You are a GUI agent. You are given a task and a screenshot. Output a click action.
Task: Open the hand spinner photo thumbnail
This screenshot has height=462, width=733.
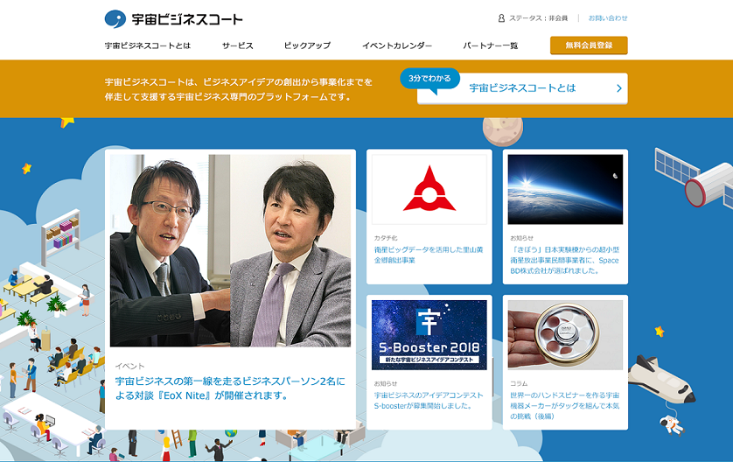(565, 335)
